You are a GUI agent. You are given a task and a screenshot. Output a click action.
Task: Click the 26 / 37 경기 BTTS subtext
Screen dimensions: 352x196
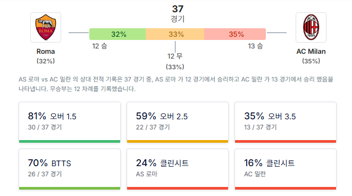coord(45,174)
